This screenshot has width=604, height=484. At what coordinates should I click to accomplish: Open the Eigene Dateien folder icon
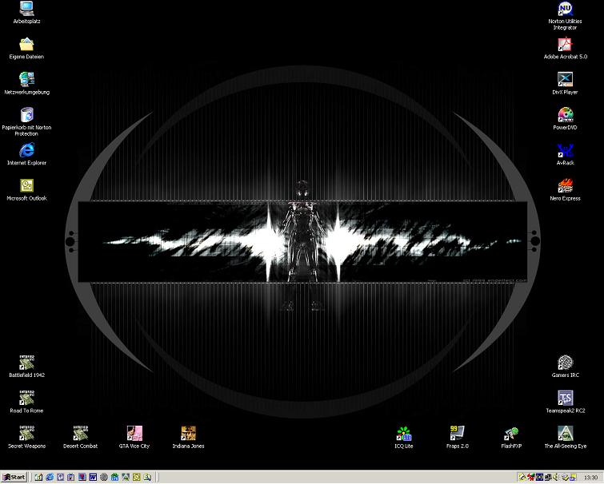26,44
